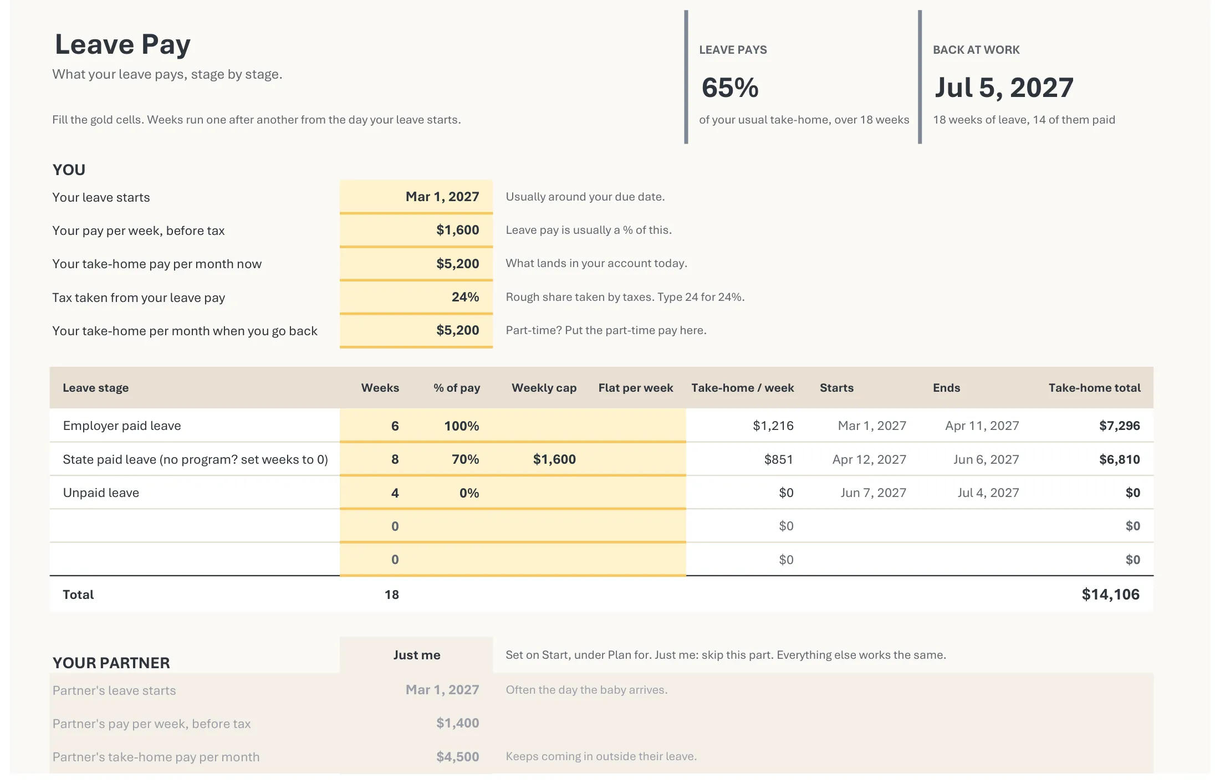Click the 'Leave stage' column header
This screenshot has width=1220, height=784.
tap(95, 388)
